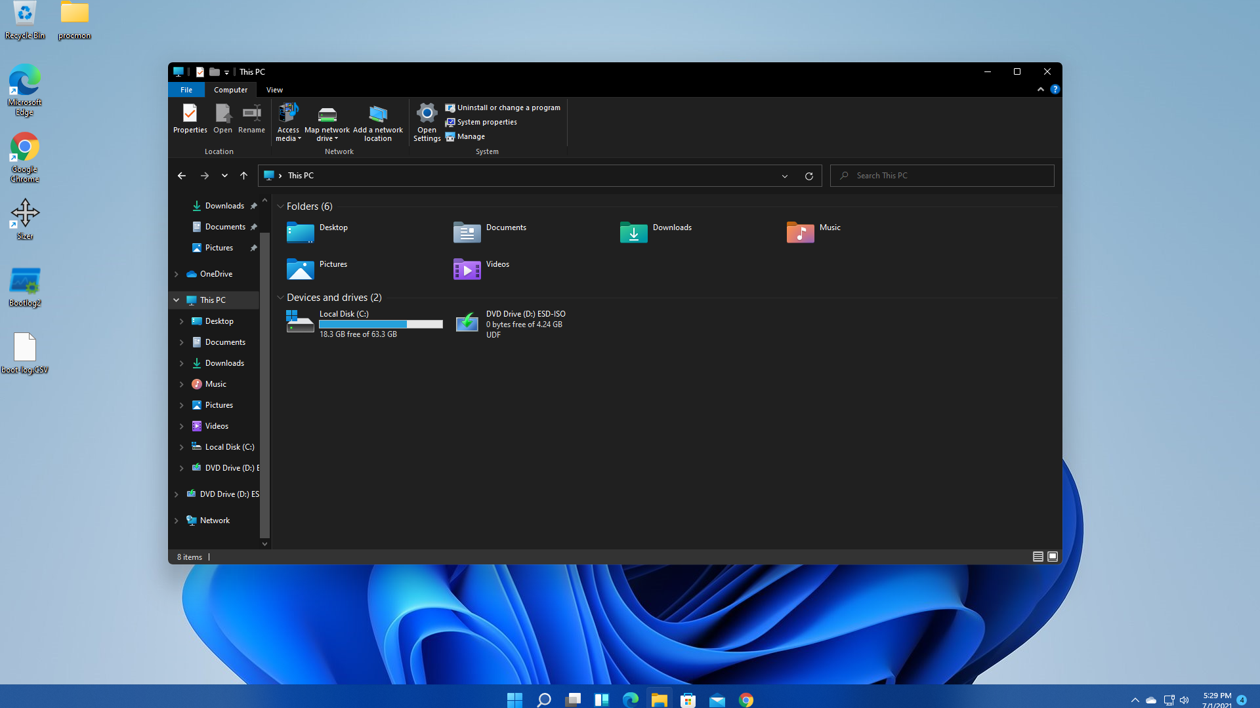Collapse Devices and drives (2) group
The image size is (1260, 708).
pyautogui.click(x=280, y=298)
